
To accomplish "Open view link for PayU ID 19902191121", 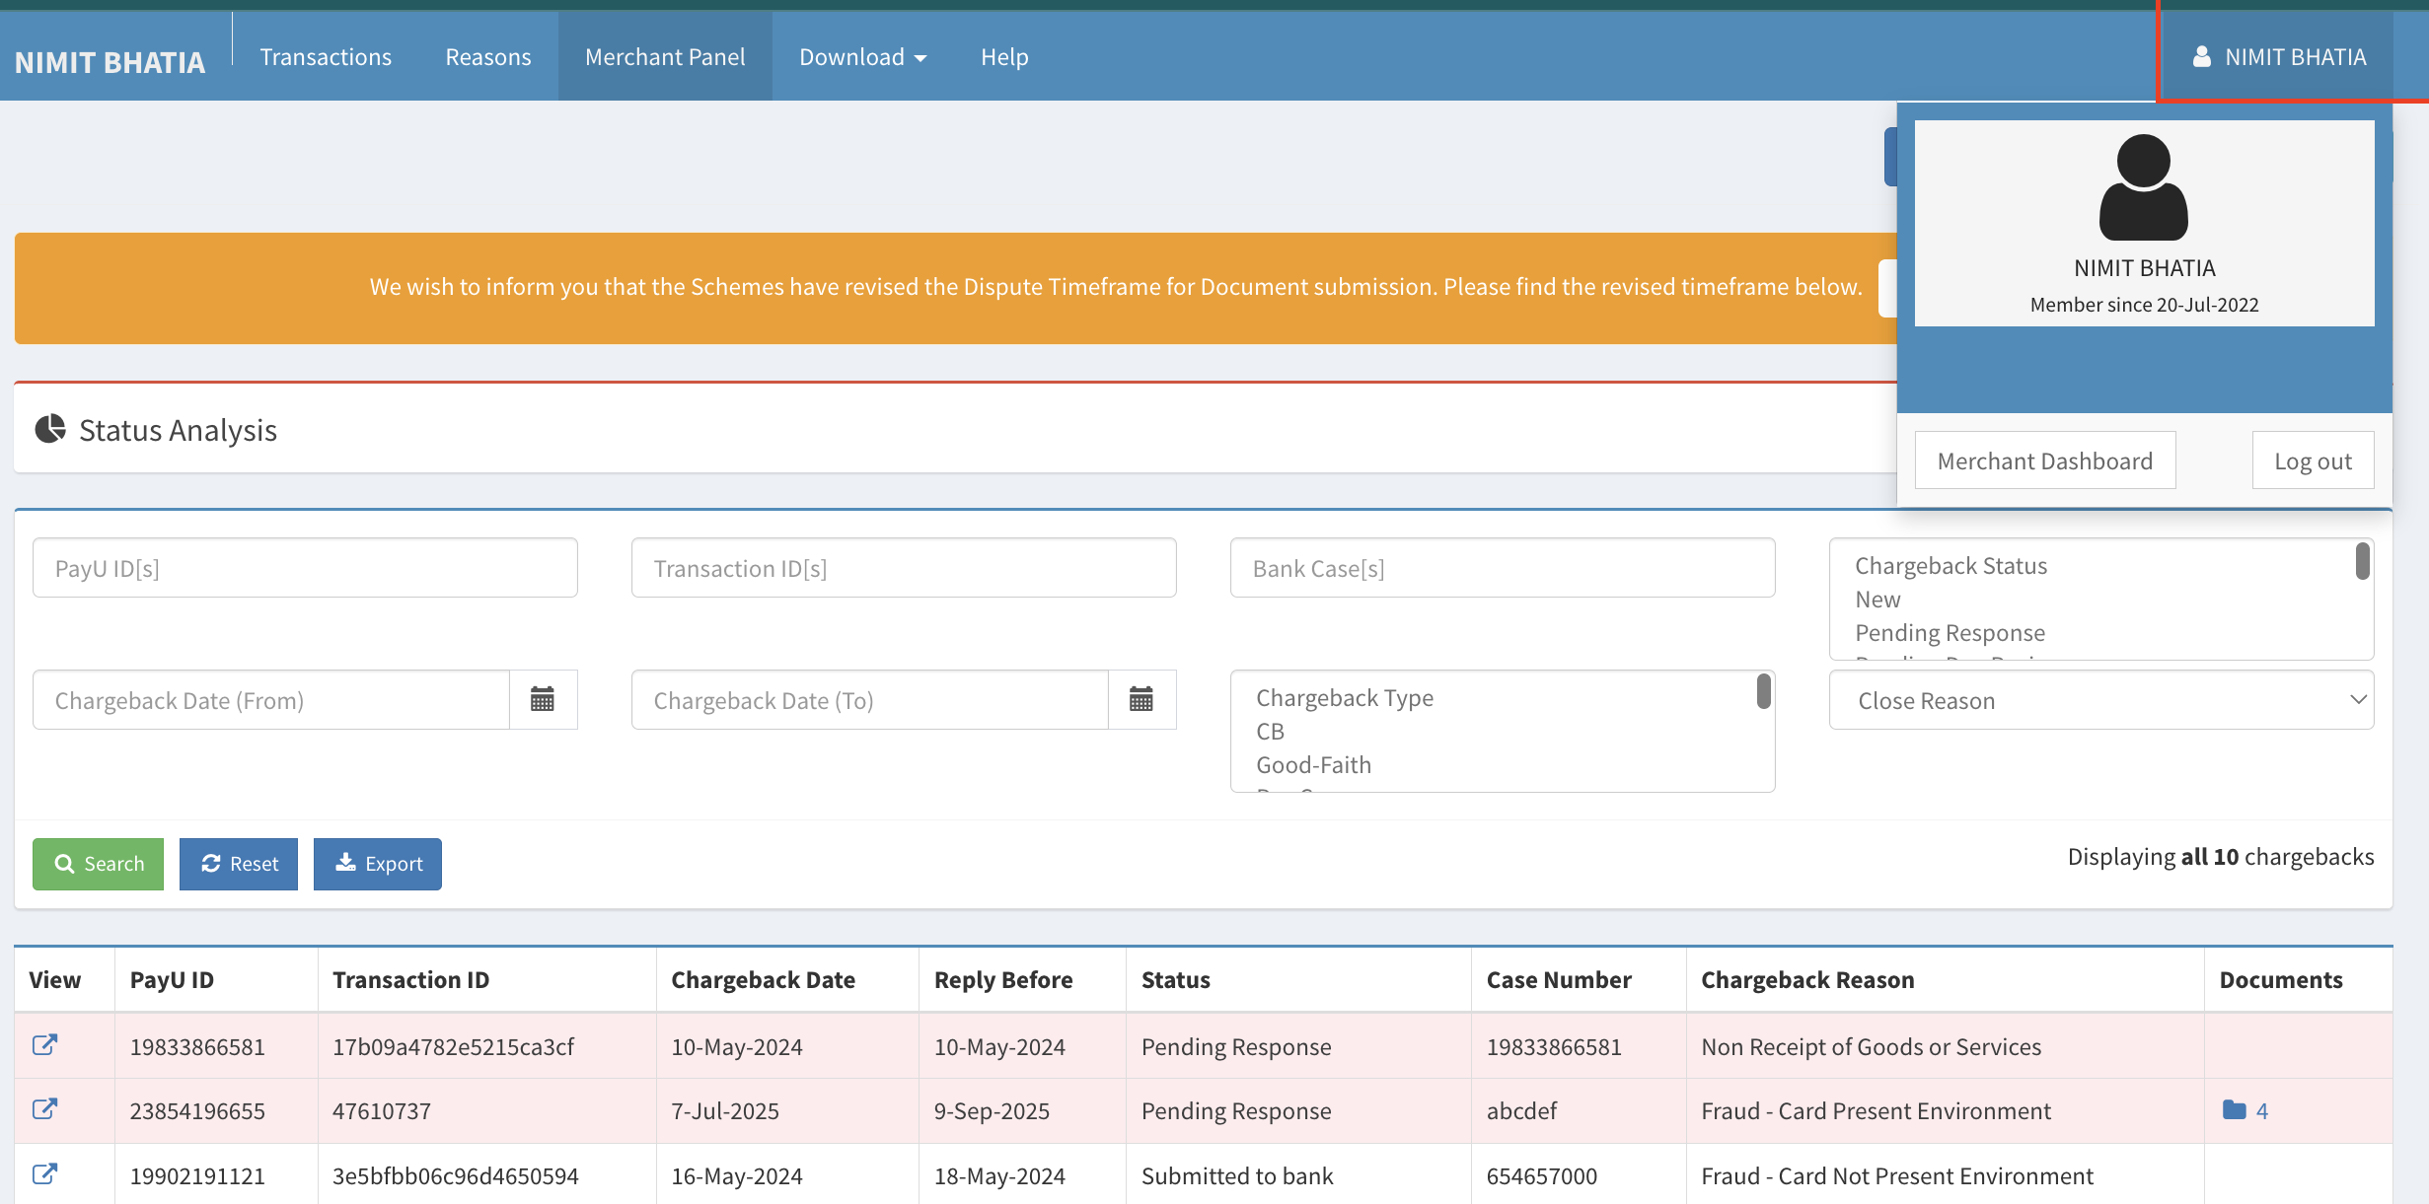I will point(44,1174).
